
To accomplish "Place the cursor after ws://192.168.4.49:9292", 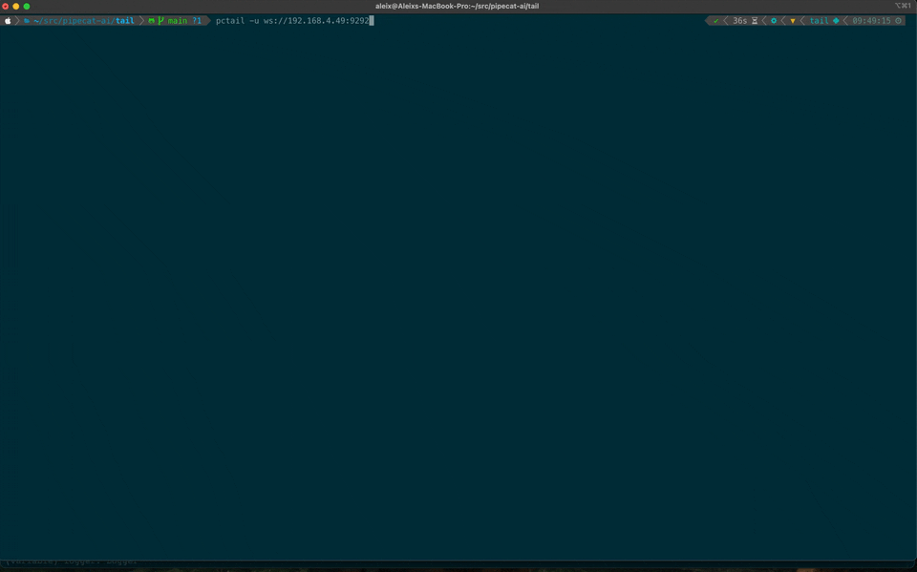I will (x=372, y=20).
